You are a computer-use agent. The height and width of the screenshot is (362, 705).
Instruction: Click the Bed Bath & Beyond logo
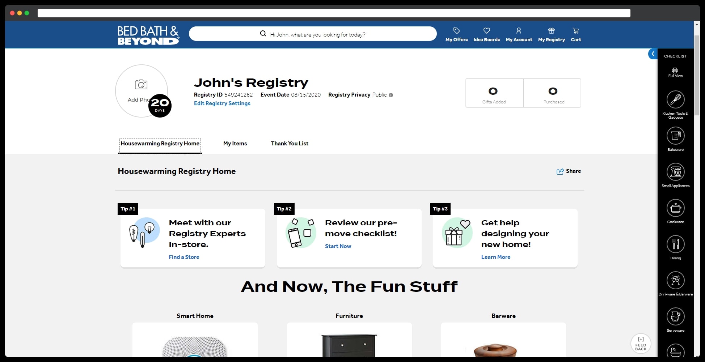(148, 35)
